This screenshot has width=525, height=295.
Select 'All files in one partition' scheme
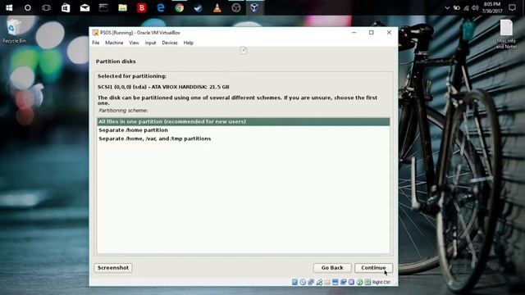click(244, 121)
